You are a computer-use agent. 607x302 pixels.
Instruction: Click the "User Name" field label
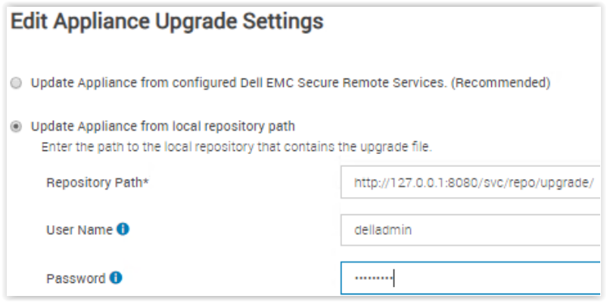(79, 230)
